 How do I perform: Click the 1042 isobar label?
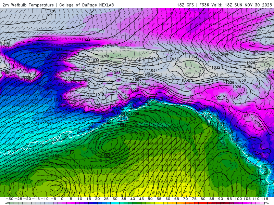click(105, 46)
